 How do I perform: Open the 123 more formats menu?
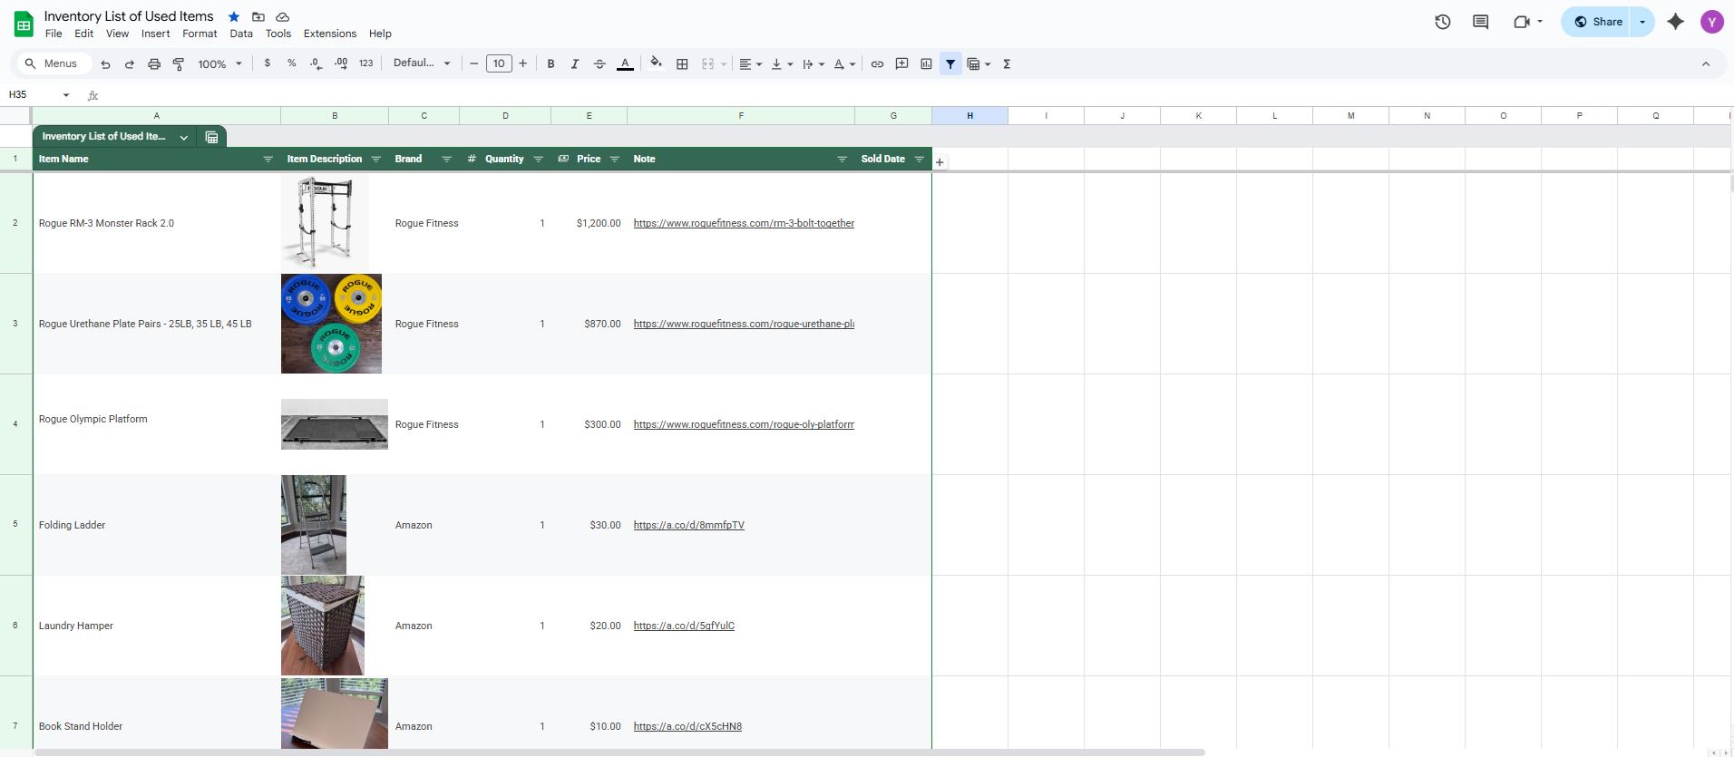(x=366, y=63)
